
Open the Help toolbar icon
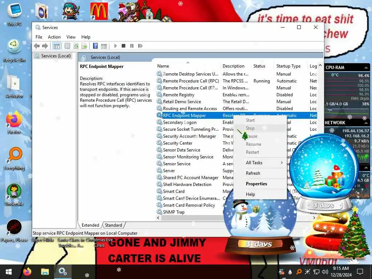pyautogui.click(x=95, y=46)
